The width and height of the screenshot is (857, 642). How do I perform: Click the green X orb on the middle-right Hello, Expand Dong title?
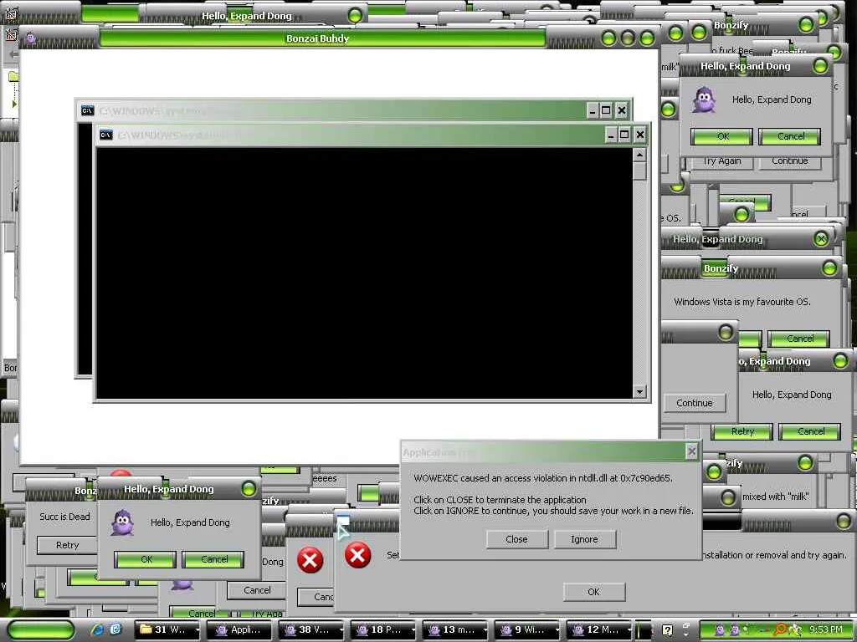[820, 238]
